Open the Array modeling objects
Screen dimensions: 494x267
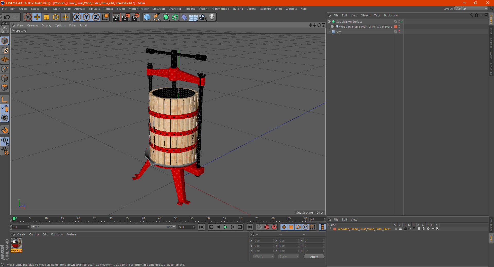point(175,17)
